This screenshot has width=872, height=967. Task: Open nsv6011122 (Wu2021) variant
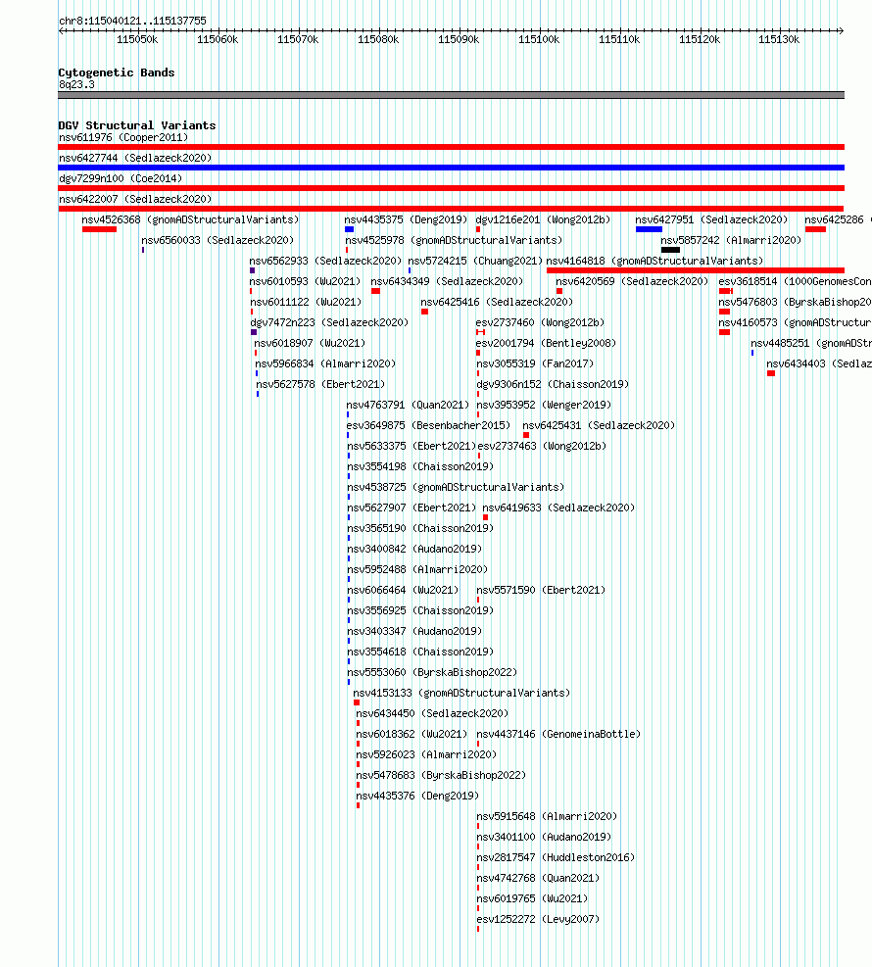pyautogui.click(x=306, y=302)
